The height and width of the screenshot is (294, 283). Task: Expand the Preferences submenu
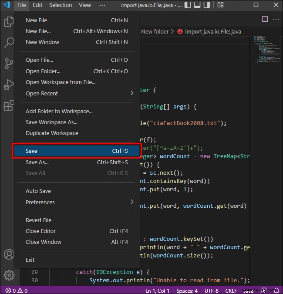click(x=77, y=202)
